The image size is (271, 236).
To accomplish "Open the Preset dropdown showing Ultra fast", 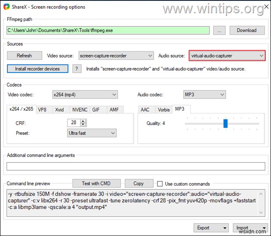I will coord(92,133).
